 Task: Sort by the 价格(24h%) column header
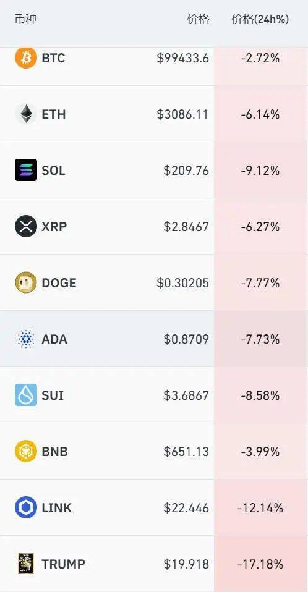260,19
